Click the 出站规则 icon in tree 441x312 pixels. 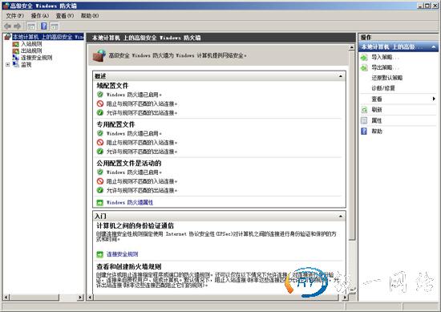[16, 51]
